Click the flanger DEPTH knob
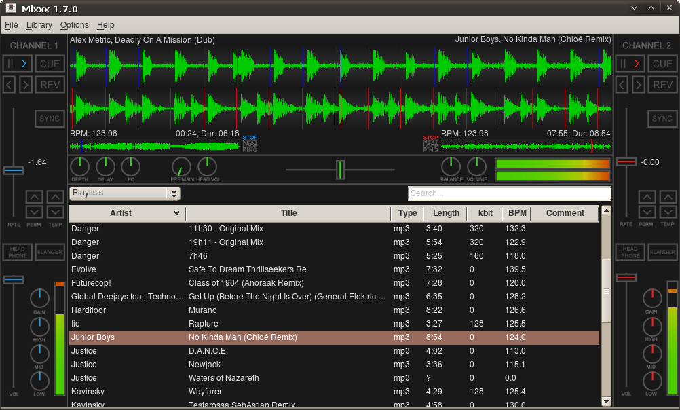The height and width of the screenshot is (410, 680). [79, 166]
